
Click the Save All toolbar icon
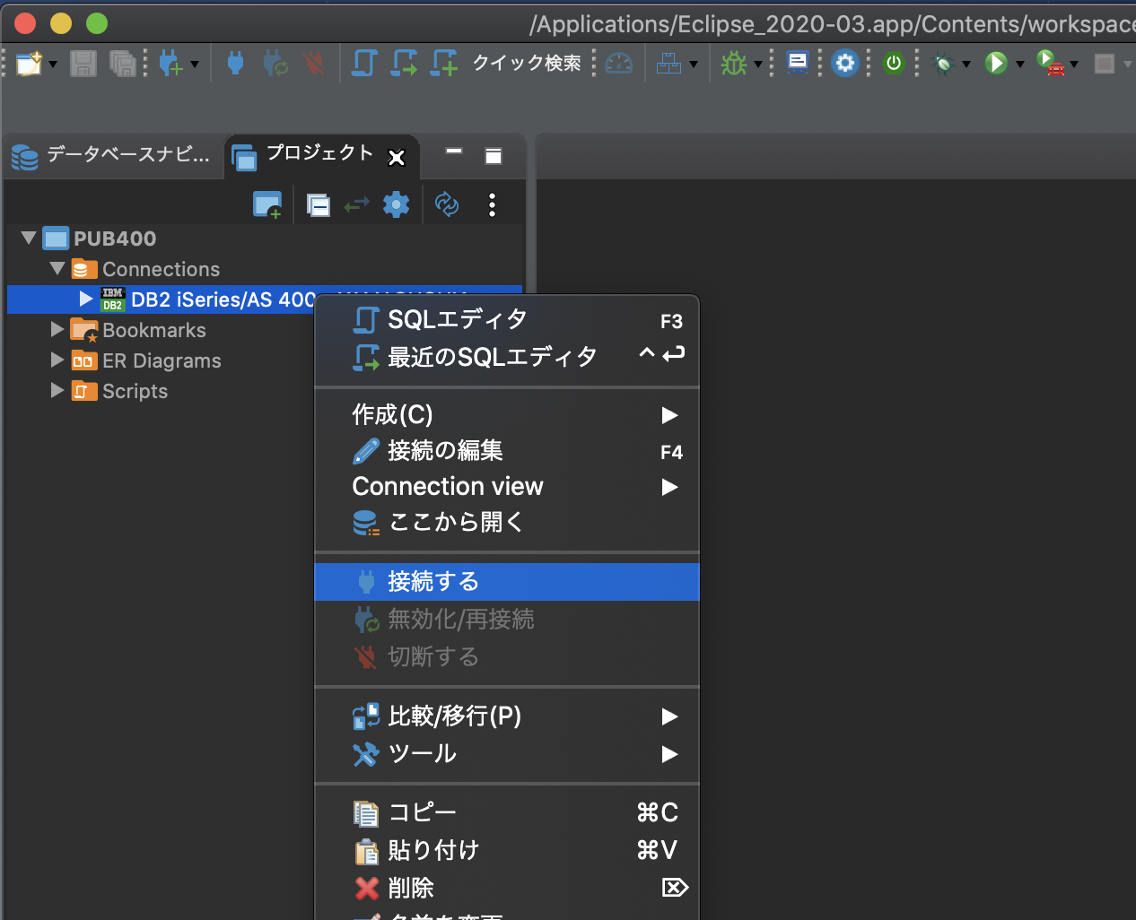[x=121, y=63]
